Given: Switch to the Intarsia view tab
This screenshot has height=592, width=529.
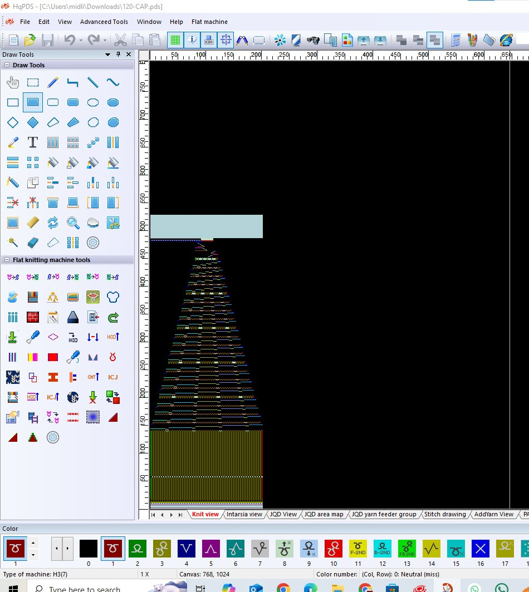Looking at the screenshot, I should click(x=244, y=514).
